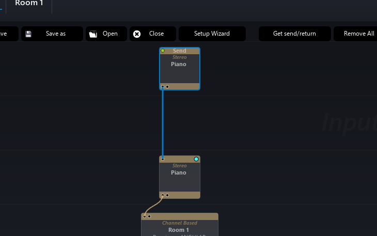Image resolution: width=377 pixels, height=236 pixels.
Task: Click Room 1 node's second input port
Action: [149, 216]
